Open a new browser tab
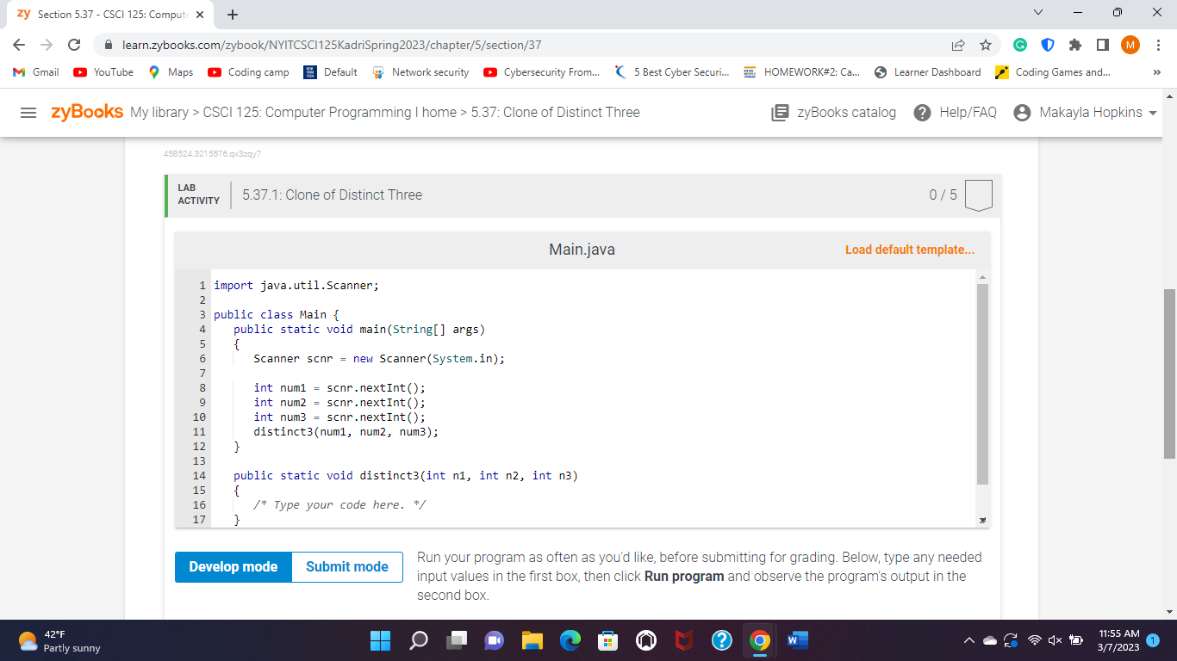The image size is (1177, 661). coord(234,15)
